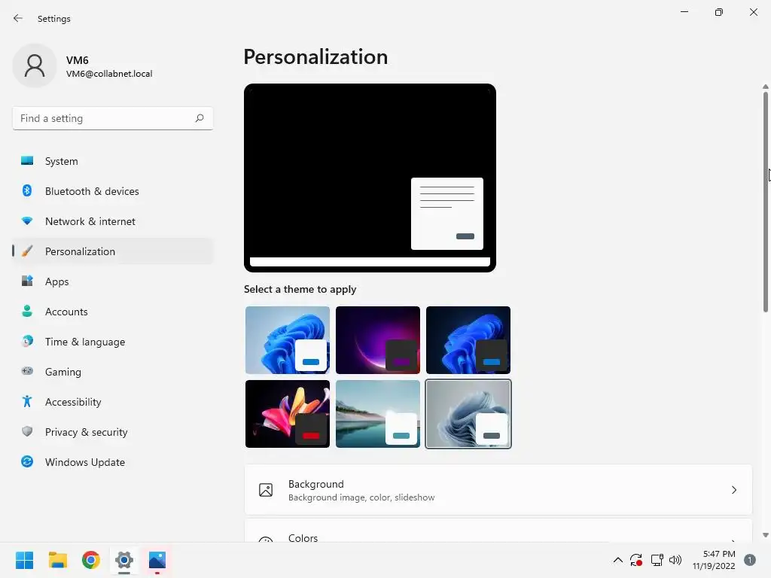Apply the lake Sunrise theme
771x578 pixels.
pos(378,414)
